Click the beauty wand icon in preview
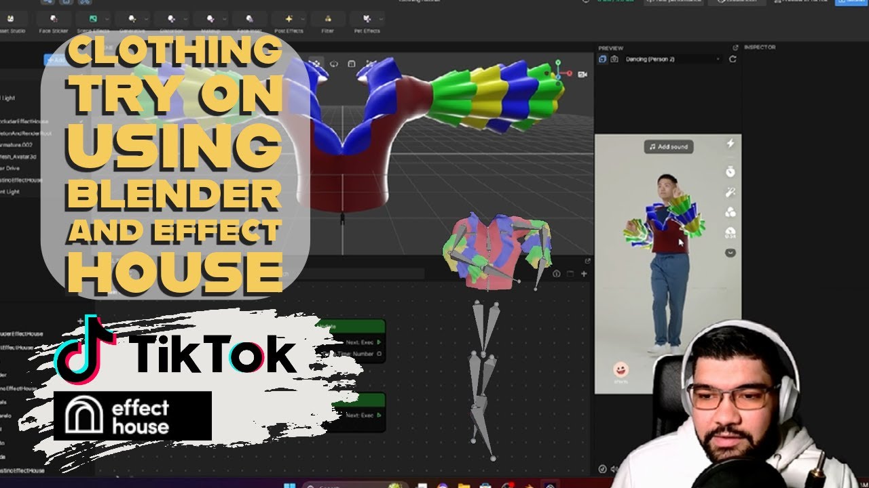869x488 pixels. click(731, 192)
